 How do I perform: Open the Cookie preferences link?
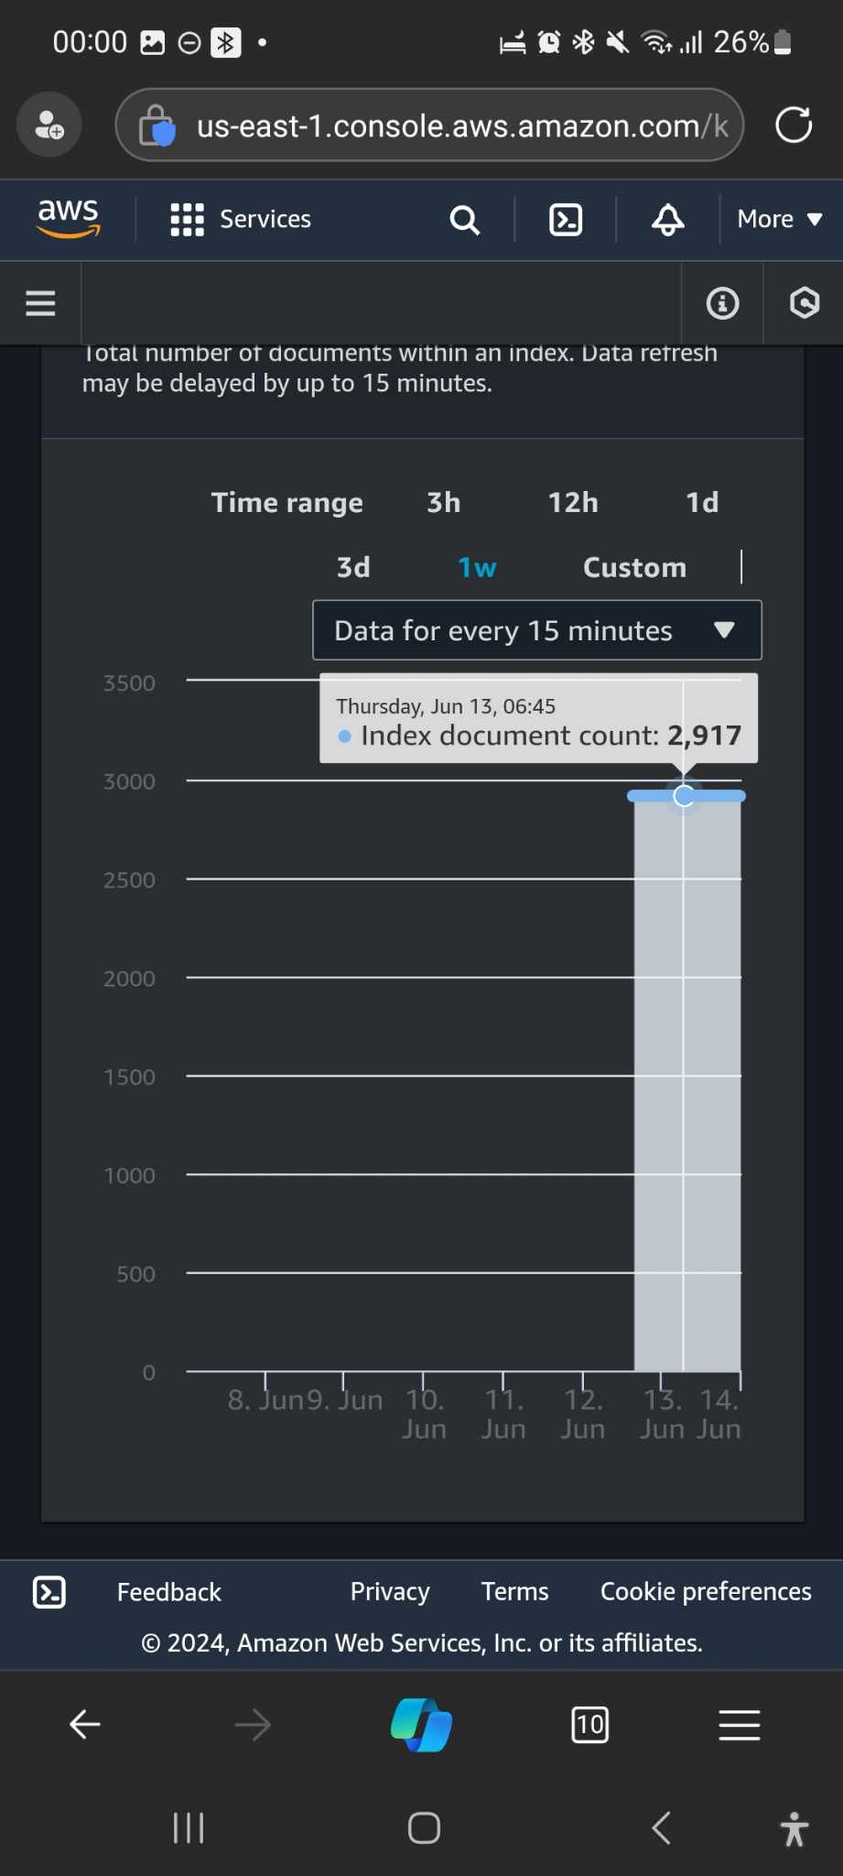click(706, 1592)
